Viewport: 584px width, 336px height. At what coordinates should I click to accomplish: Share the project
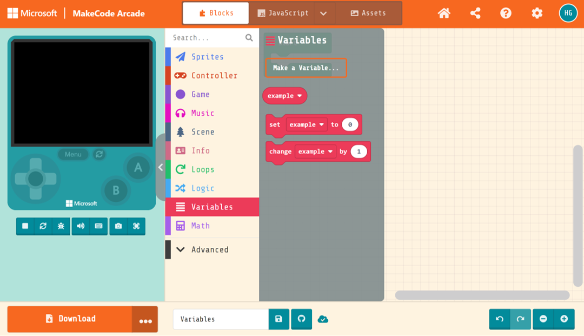[475, 13]
